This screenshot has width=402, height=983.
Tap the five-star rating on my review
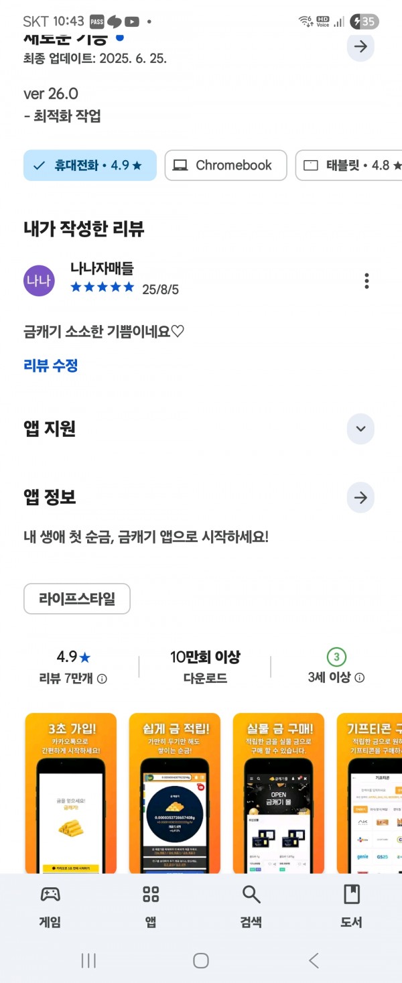tap(103, 287)
